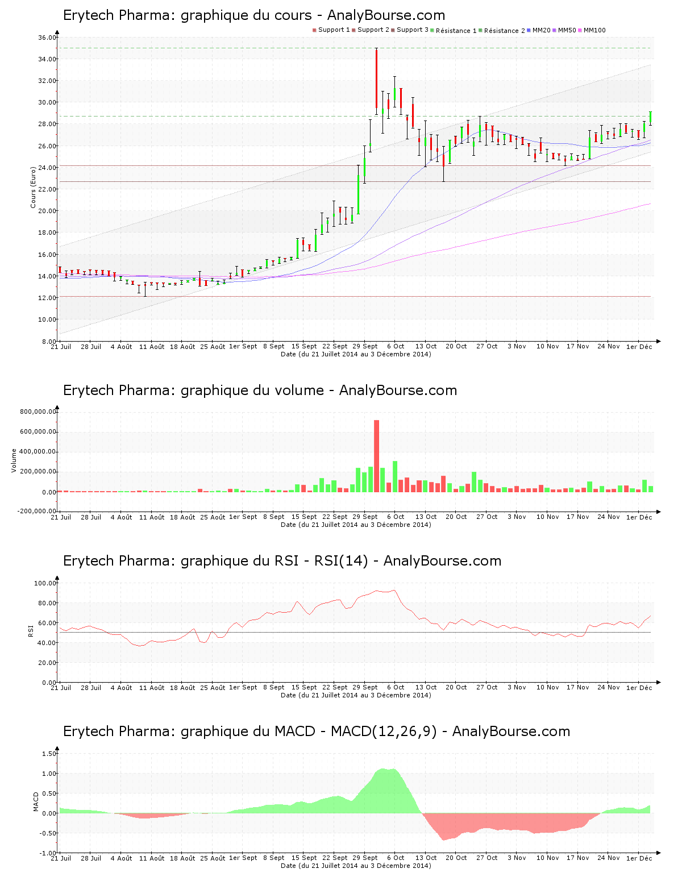This screenshot has width=682, height=881.
Task: Click the 8.00 price axis value
Action: 48,341
